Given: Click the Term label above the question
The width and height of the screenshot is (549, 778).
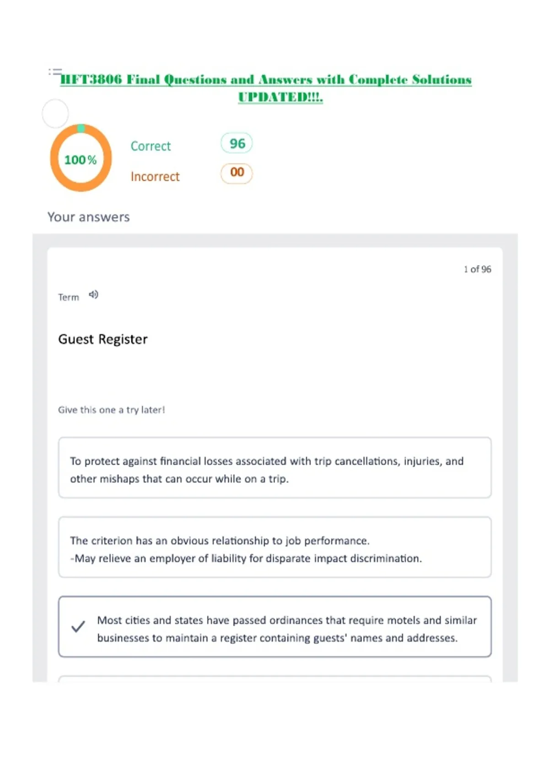Looking at the screenshot, I should pyautogui.click(x=69, y=297).
